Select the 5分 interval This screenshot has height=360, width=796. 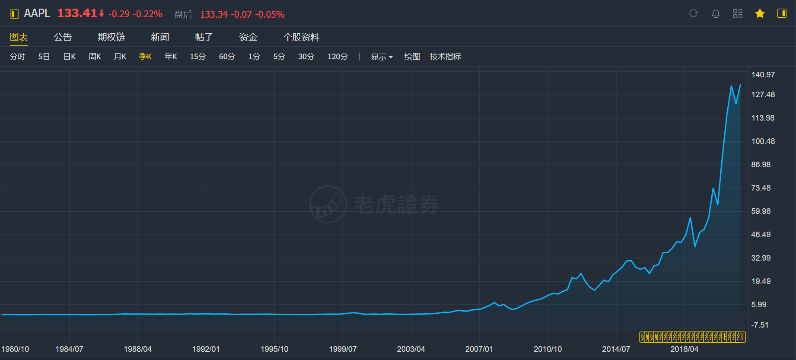(279, 57)
